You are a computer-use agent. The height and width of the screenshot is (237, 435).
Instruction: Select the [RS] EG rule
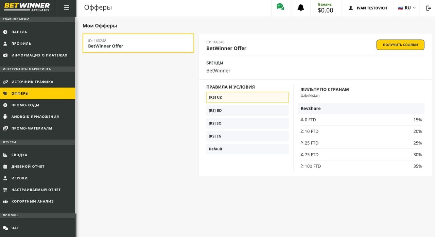click(247, 136)
